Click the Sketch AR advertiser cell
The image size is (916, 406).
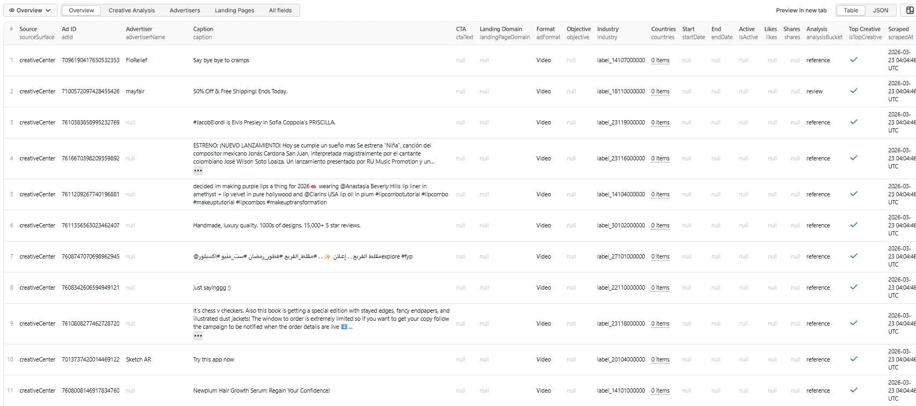(x=139, y=359)
